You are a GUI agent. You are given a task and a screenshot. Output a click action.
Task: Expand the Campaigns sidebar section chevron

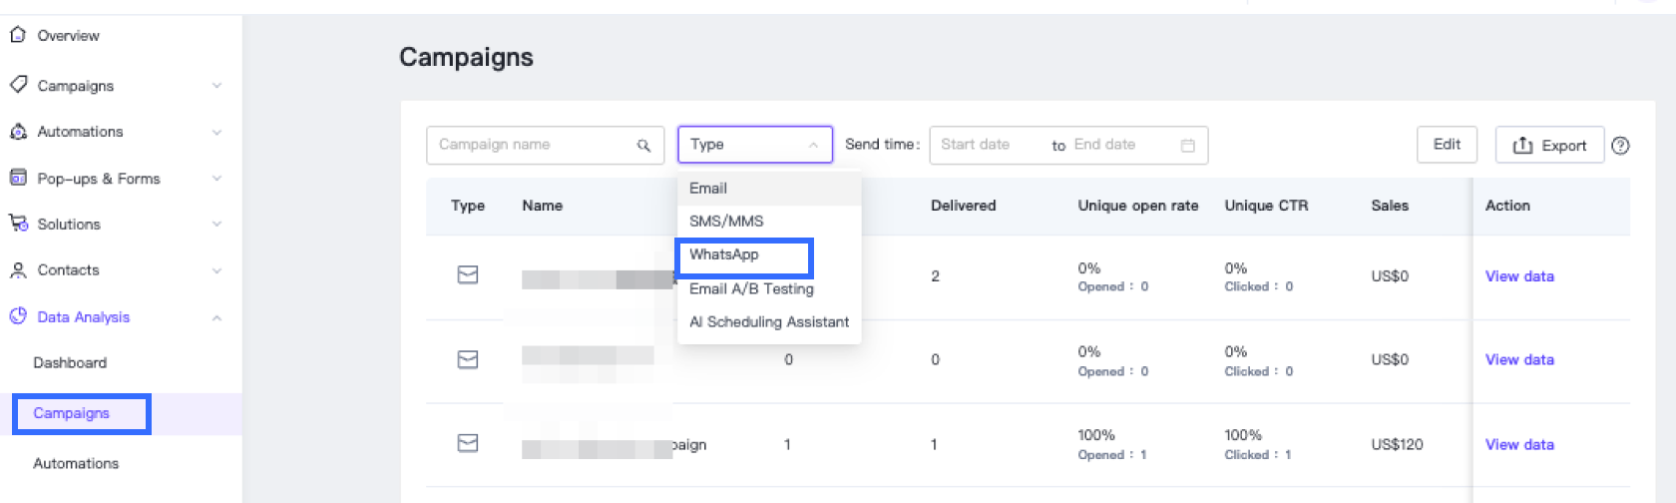[x=216, y=86]
